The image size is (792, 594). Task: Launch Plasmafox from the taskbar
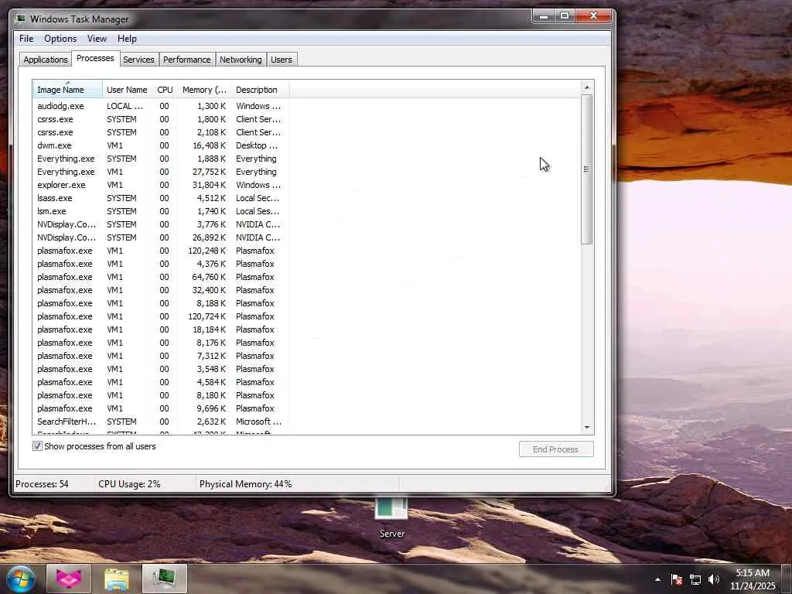[69, 579]
